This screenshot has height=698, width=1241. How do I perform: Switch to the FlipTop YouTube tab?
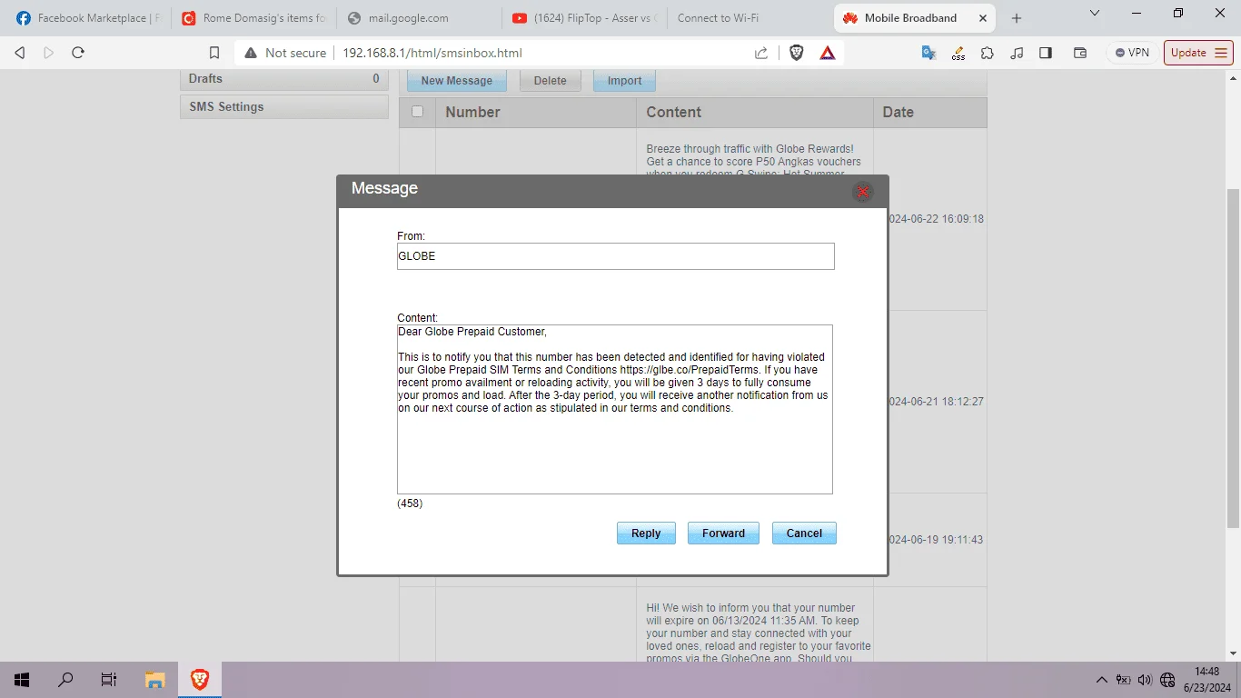pyautogui.click(x=583, y=18)
